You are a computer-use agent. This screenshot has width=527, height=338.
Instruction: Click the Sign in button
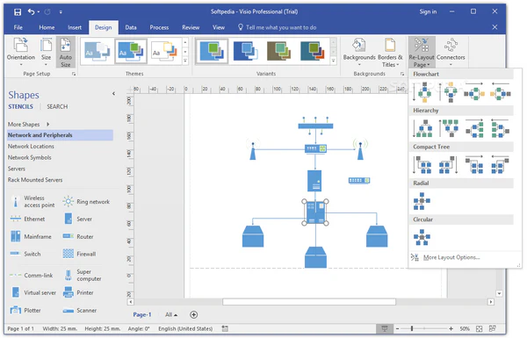[428, 11]
